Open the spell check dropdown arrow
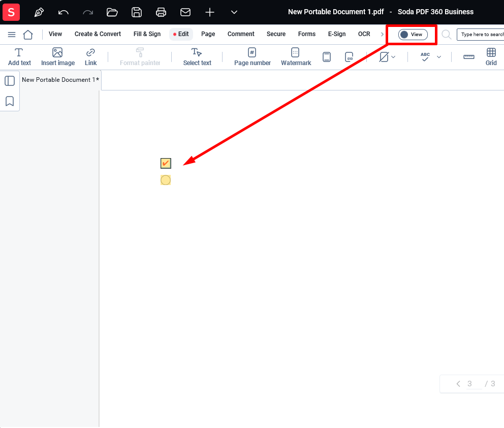The width and height of the screenshot is (504, 428). [x=439, y=57]
